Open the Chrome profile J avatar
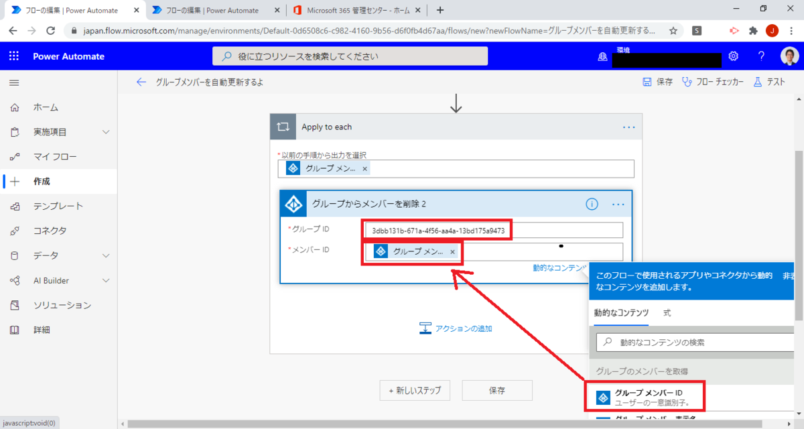 click(x=772, y=31)
